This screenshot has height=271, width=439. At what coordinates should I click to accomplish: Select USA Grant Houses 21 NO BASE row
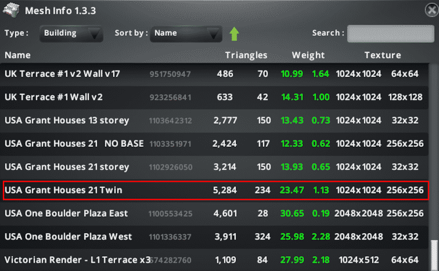pos(214,143)
